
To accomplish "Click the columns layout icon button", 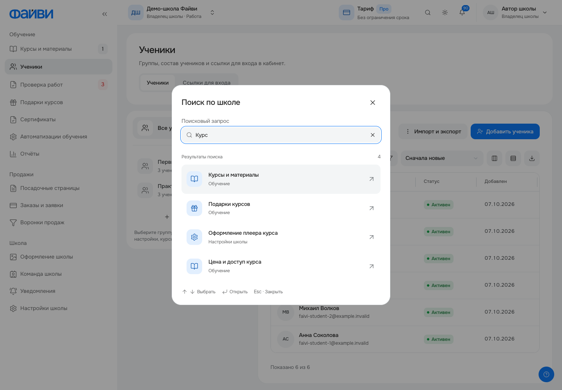I will coord(494,158).
